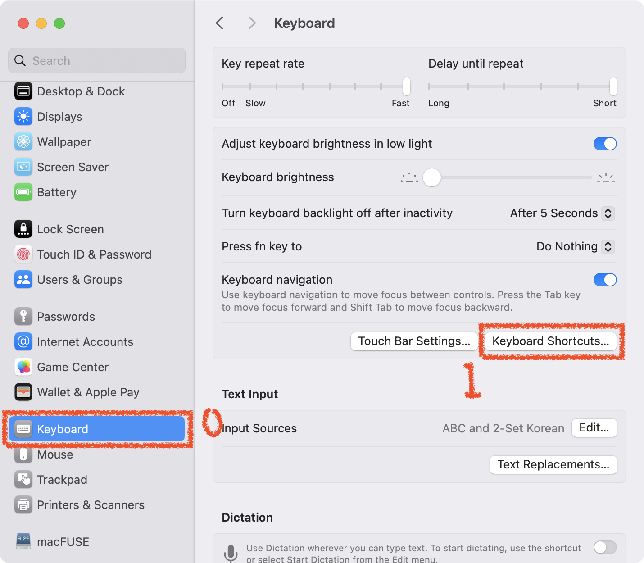This screenshot has width=644, height=563.
Task: Click the Game Center icon
Action: tap(23, 367)
